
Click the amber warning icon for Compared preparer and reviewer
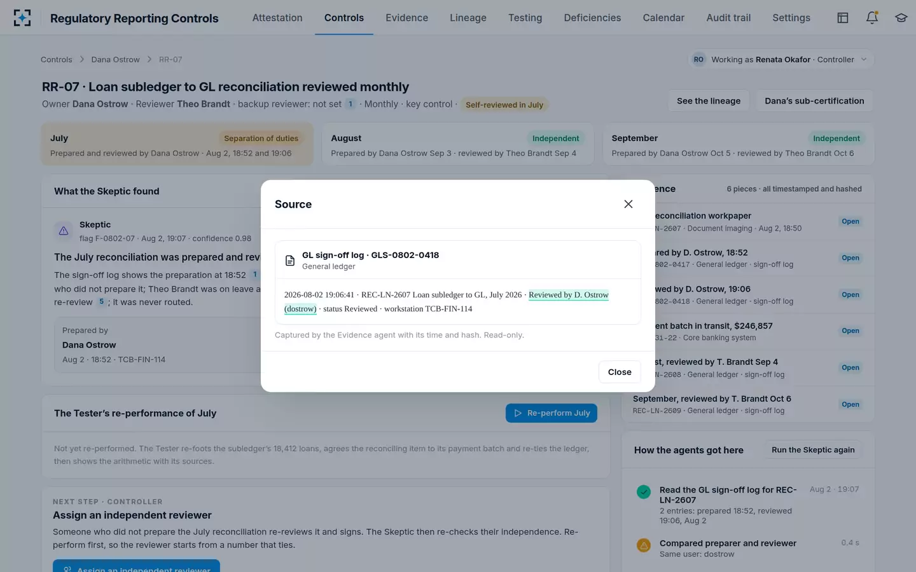point(644,545)
